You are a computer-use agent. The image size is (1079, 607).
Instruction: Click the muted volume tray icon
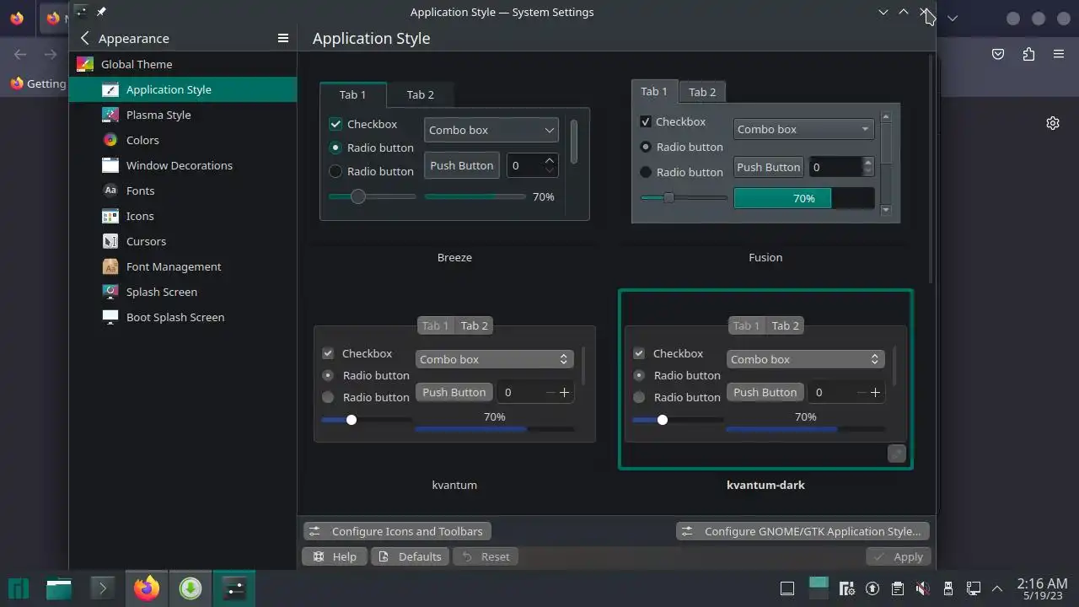coord(922,588)
